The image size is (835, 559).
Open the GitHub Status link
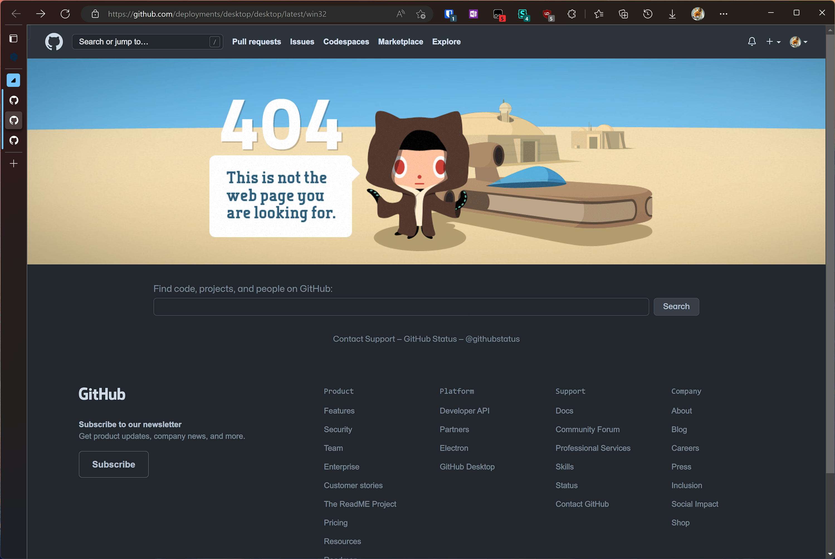[x=430, y=339]
